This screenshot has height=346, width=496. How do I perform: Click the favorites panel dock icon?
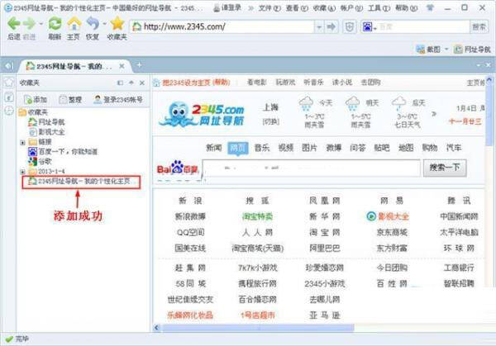120,83
